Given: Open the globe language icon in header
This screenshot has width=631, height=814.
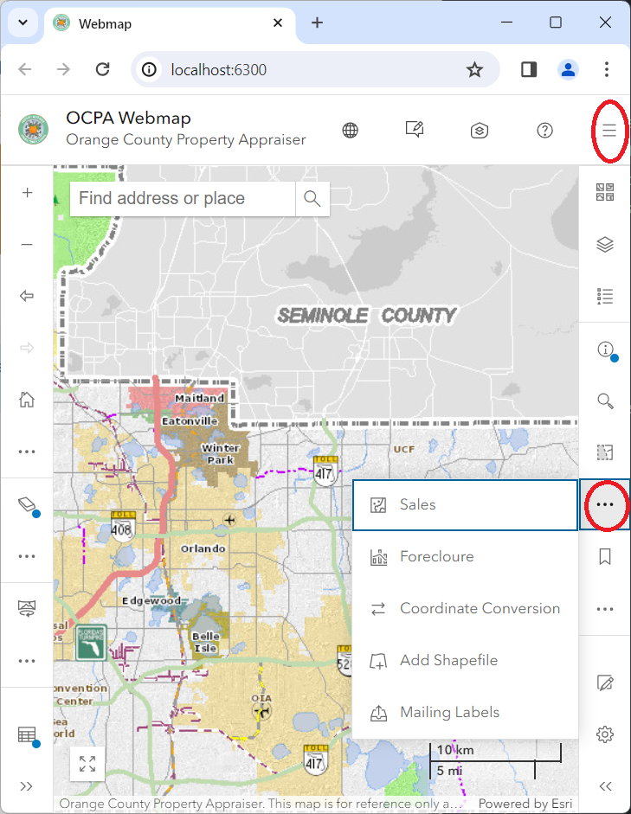Looking at the screenshot, I should click(350, 131).
